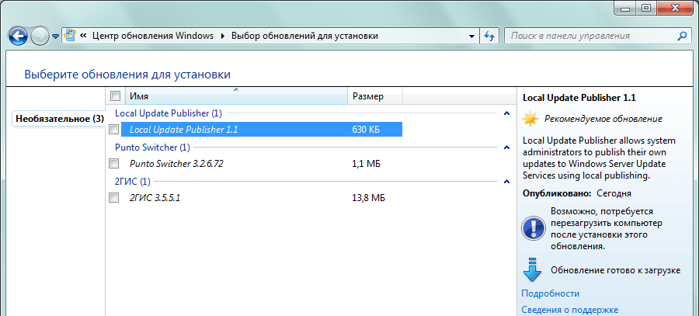Click the 1,1 МБ size value
This screenshot has width=699, height=316.
click(x=366, y=164)
